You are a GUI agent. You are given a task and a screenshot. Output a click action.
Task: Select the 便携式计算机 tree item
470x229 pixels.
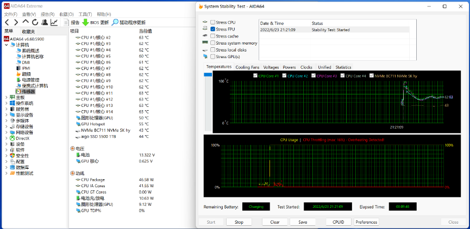coord(34,86)
